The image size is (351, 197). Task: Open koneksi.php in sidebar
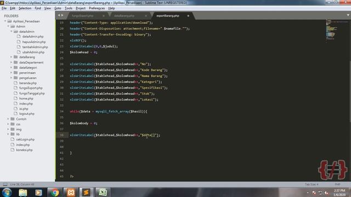pos(24,150)
